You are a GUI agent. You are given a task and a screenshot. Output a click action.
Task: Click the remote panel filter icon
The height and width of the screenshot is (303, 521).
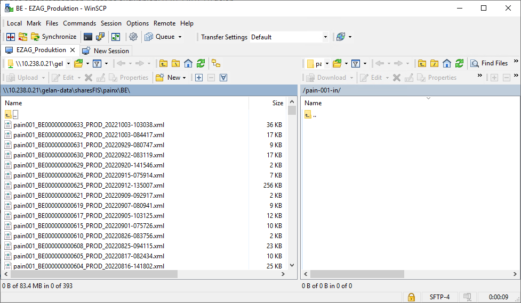356,64
